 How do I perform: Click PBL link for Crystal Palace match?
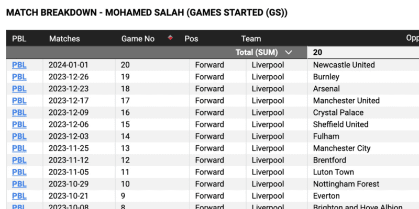coord(19,112)
